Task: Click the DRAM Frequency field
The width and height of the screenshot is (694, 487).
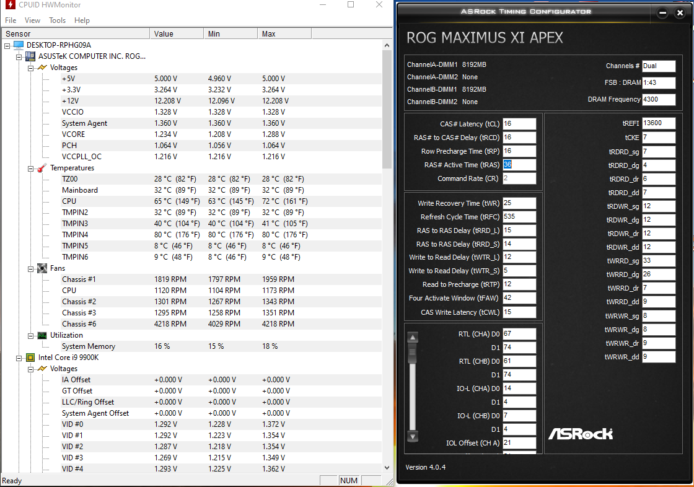Action: [659, 99]
